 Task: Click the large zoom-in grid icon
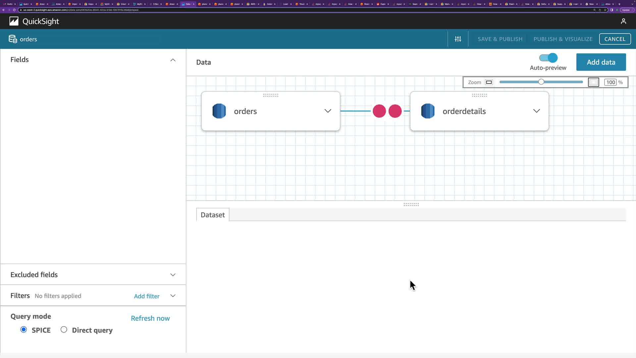point(593,82)
